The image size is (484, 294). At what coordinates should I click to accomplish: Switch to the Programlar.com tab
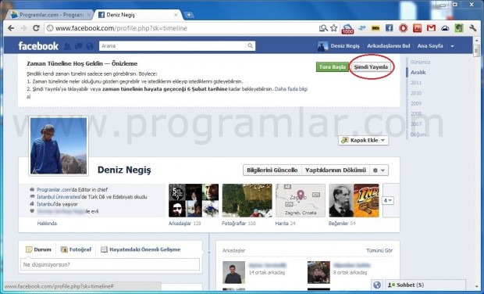pyautogui.click(x=51, y=15)
